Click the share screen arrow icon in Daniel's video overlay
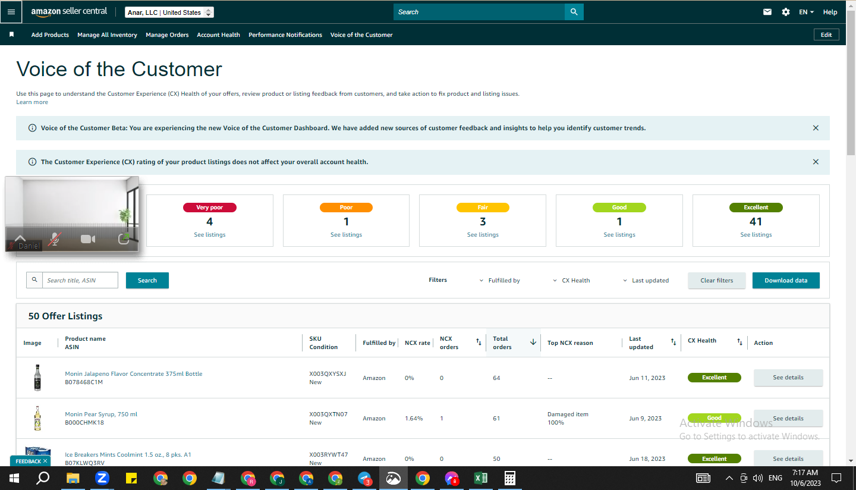Viewport: 856px width, 490px height. [124, 238]
